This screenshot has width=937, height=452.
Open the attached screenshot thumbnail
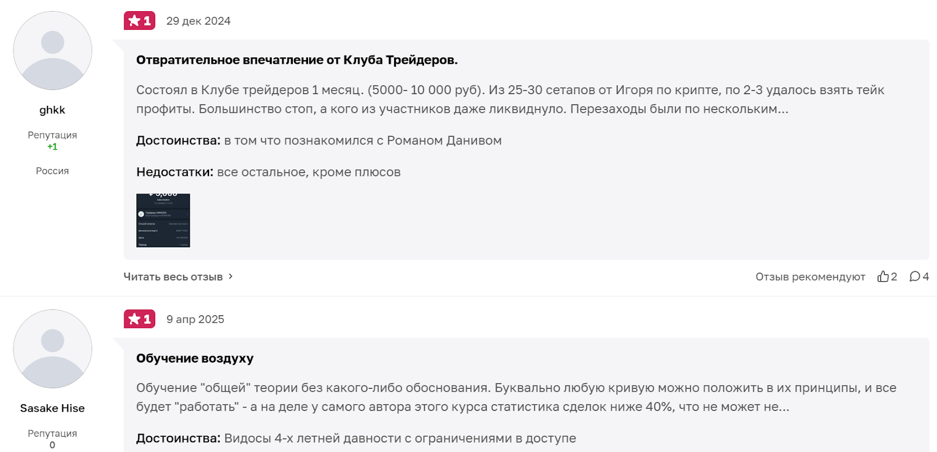click(x=163, y=220)
